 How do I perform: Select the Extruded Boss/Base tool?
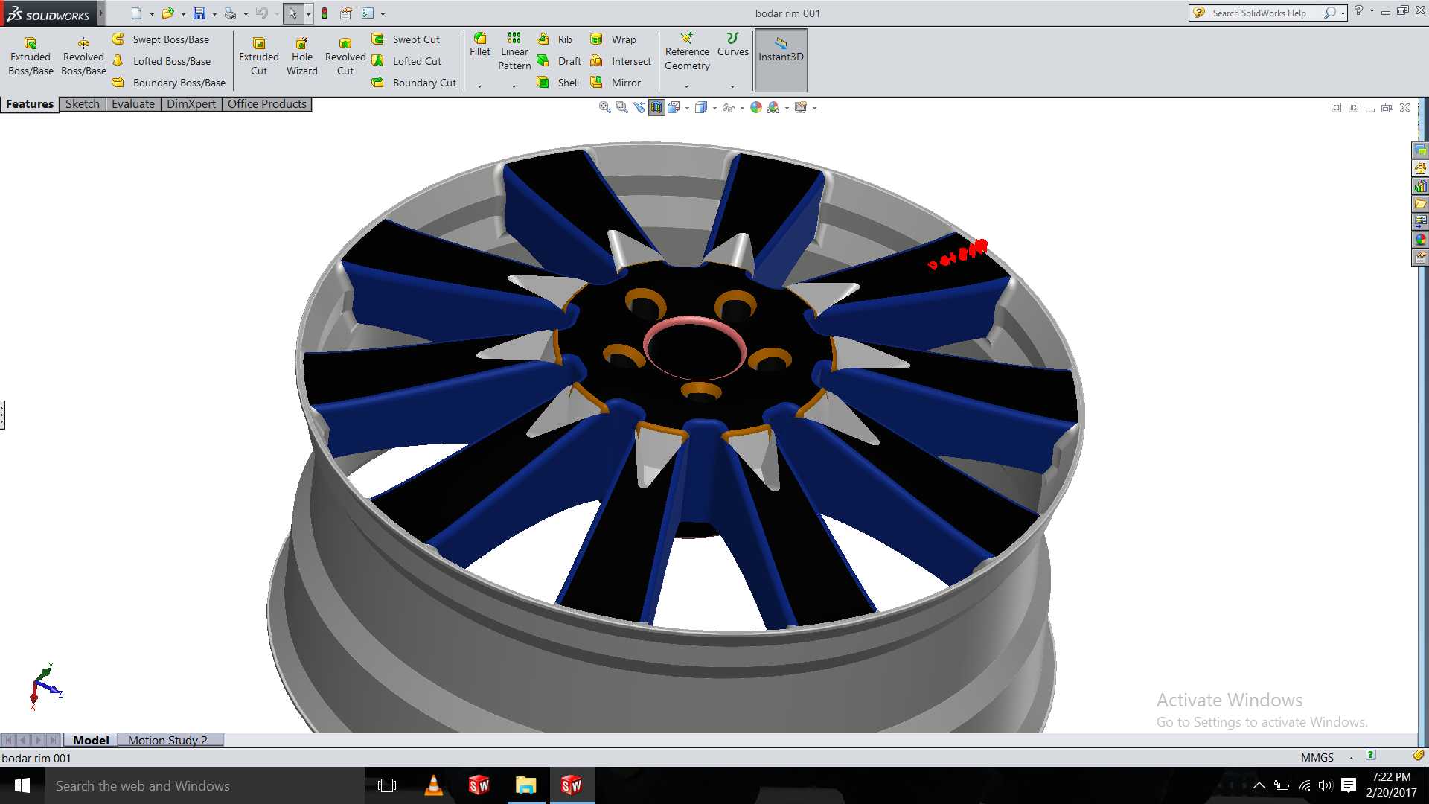(31, 57)
